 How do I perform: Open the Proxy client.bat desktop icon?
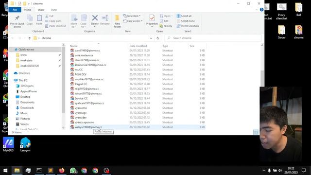282,11
